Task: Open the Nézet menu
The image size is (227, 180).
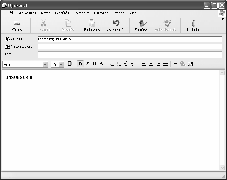Action: (45, 13)
